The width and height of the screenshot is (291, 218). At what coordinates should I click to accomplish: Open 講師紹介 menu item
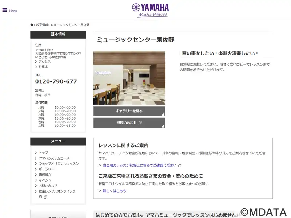[45, 175]
